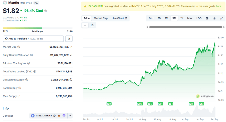Screen dimensions: 226x122
Task: Show Fully Diluted Valuation info icon
Action: coord(31,55)
